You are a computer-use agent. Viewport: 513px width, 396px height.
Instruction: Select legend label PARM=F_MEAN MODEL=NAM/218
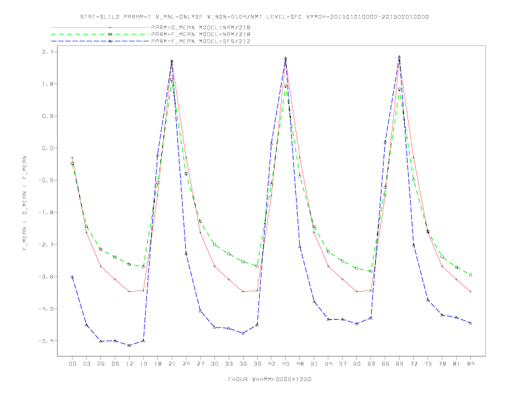click(201, 34)
